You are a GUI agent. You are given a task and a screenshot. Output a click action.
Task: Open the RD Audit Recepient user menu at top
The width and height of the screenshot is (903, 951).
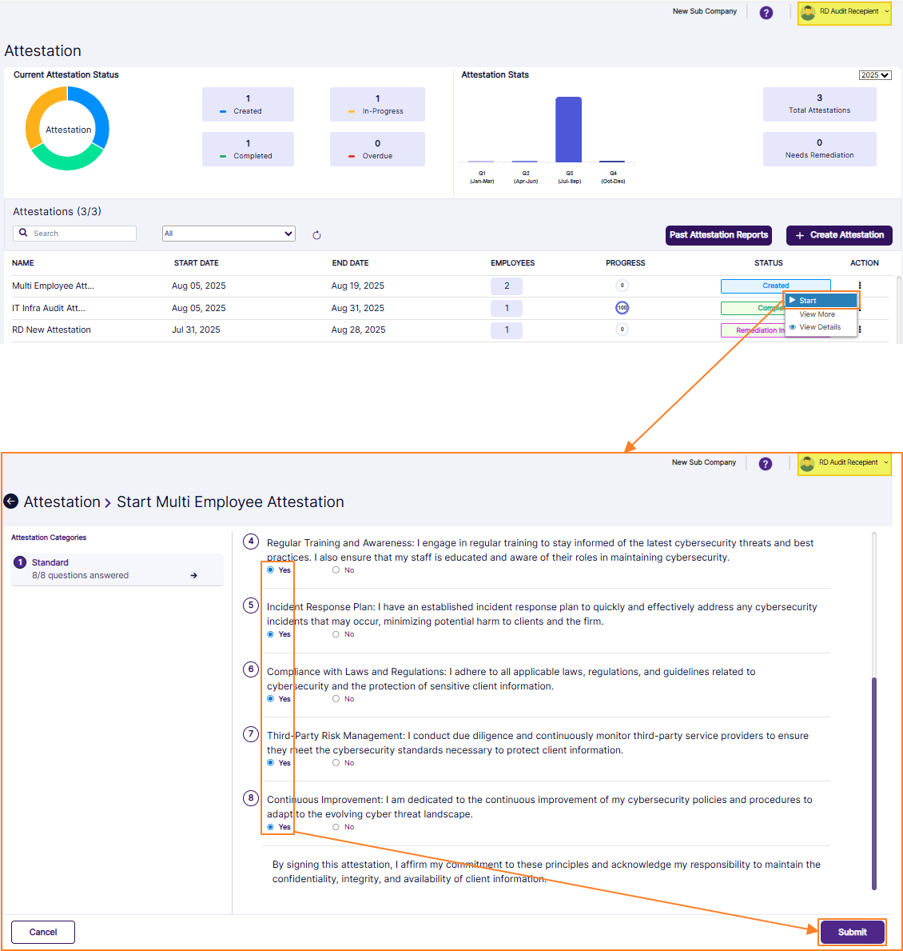pyautogui.click(x=844, y=13)
